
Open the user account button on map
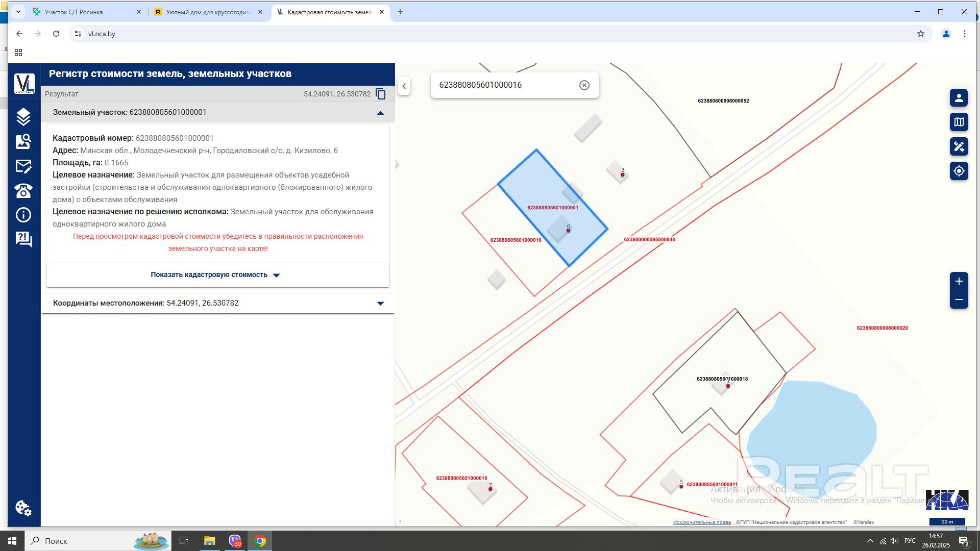[959, 98]
